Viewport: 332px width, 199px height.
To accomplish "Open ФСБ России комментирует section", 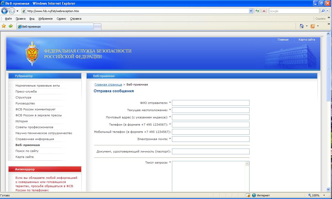I will coord(35,109).
